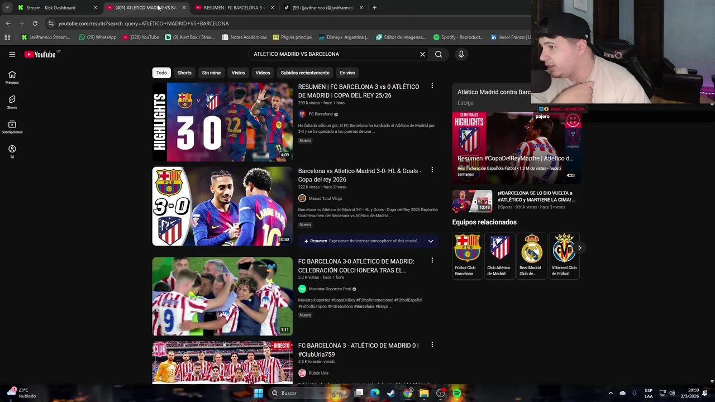Open Spotify from the taskbar
Viewport: 715px width, 402px height.
457,393
